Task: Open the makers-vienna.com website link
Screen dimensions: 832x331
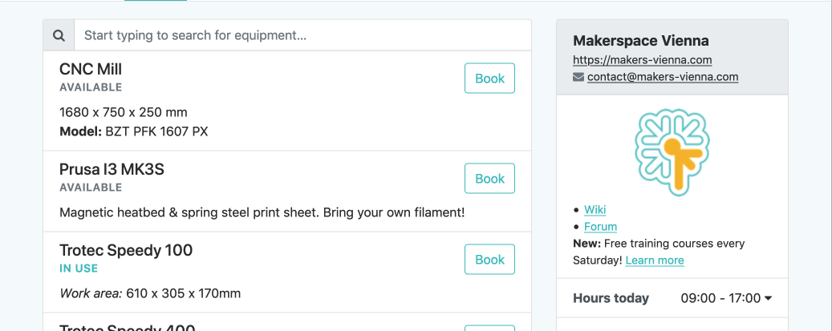Action: click(x=643, y=60)
